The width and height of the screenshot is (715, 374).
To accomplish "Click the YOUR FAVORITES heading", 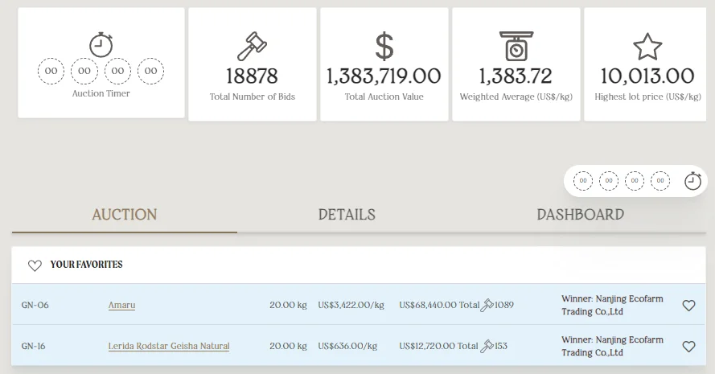I will (x=86, y=265).
